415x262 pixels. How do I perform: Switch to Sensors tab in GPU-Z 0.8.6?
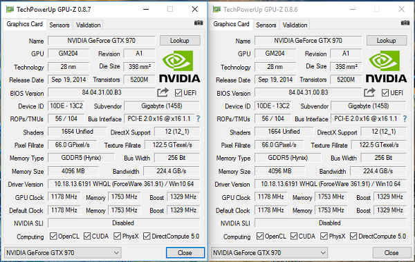pyautogui.click(x=266, y=25)
